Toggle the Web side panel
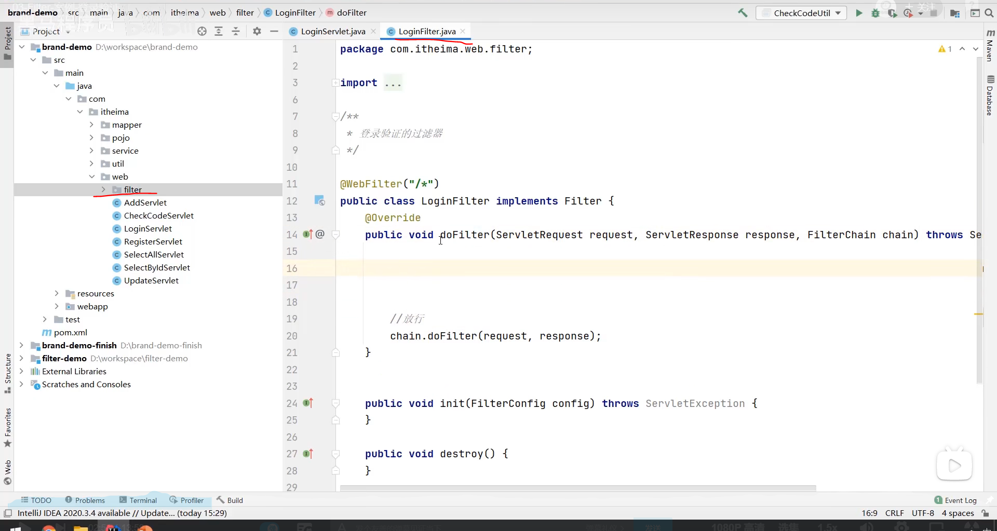Viewport: 997px width, 531px height. [x=7, y=472]
